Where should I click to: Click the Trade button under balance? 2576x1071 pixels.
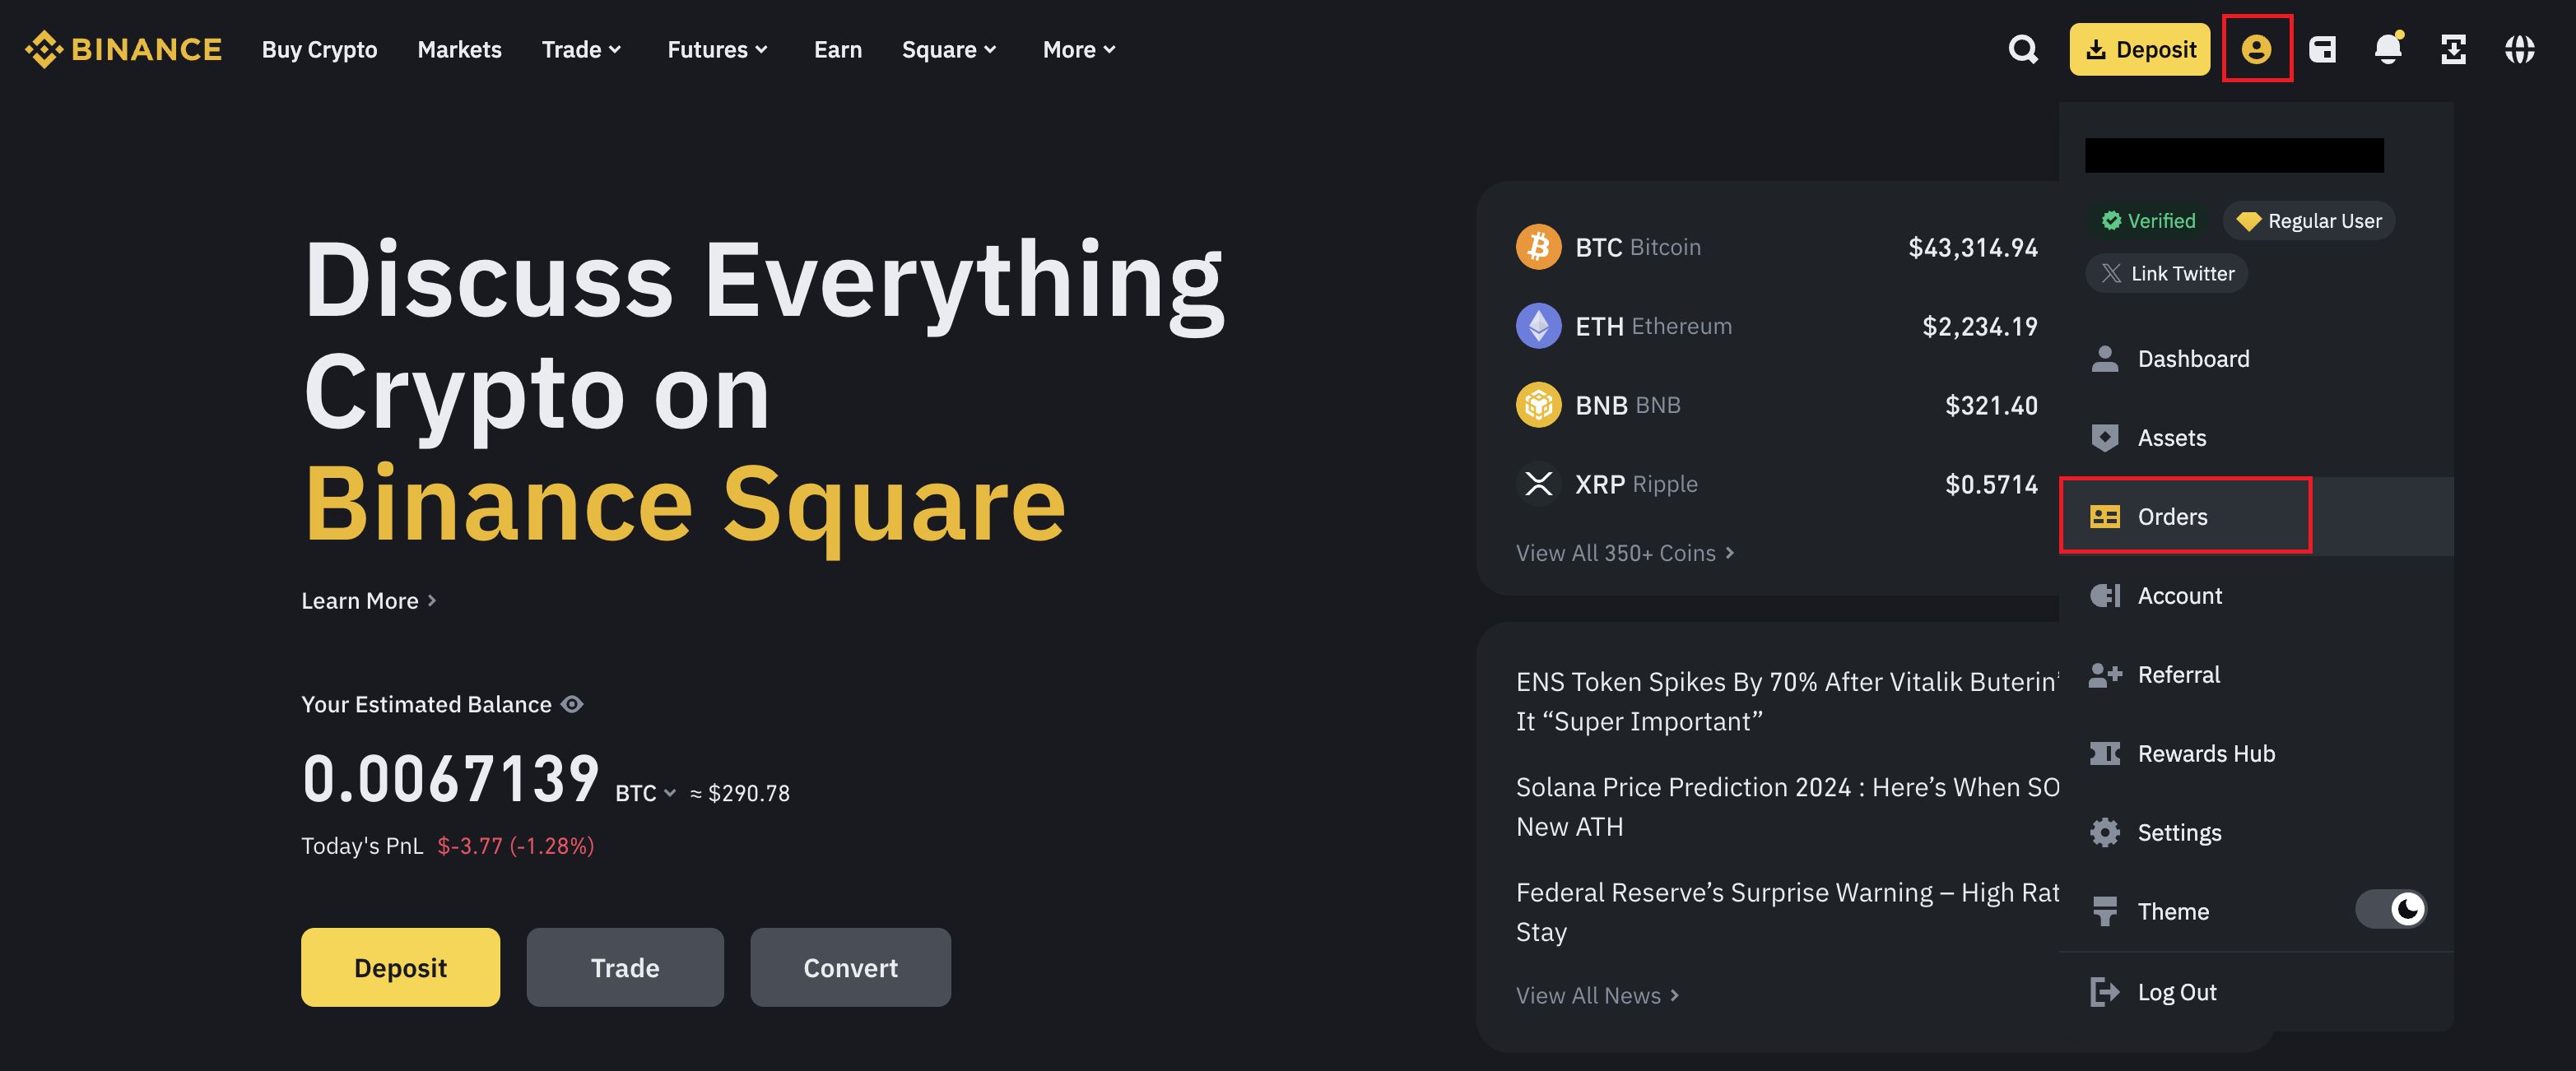coord(625,967)
